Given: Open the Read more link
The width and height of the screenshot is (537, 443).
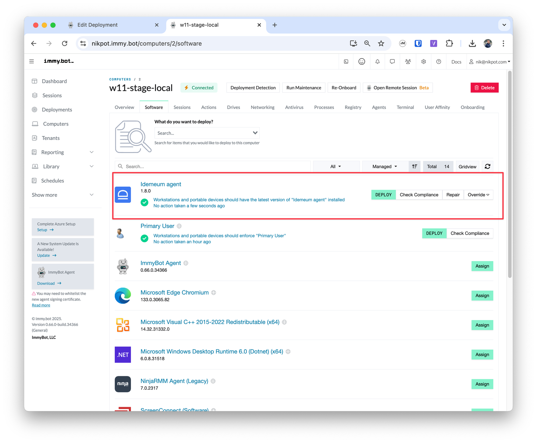Looking at the screenshot, I should (x=41, y=305).
